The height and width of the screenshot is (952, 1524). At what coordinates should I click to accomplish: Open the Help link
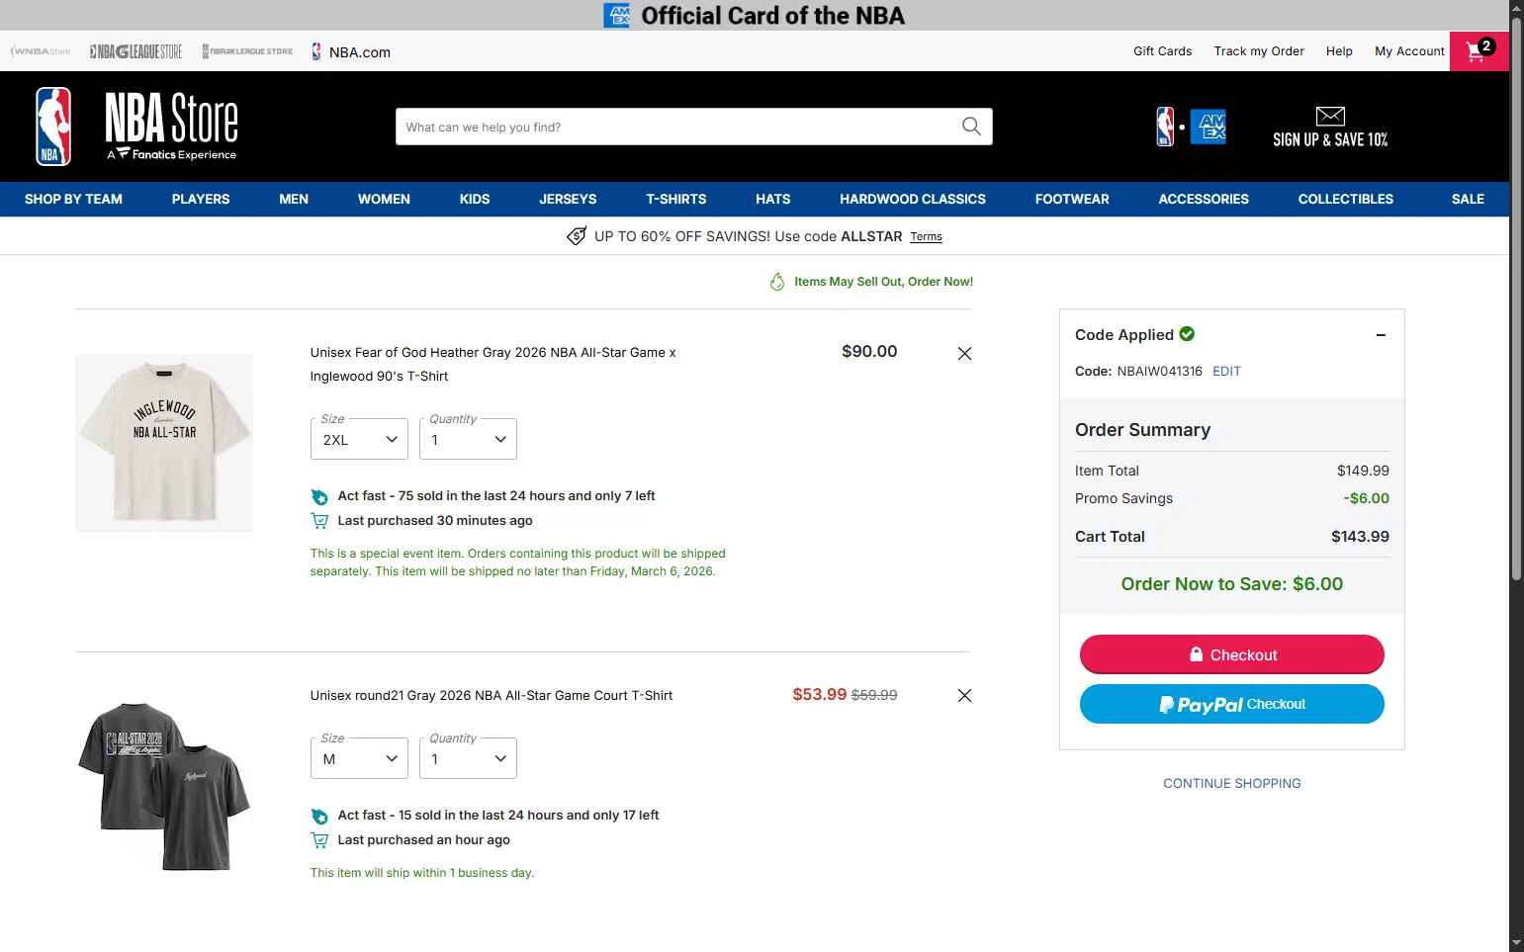[1339, 51]
